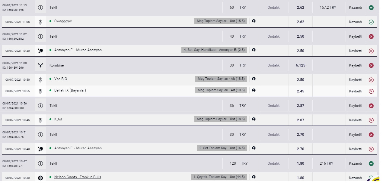Select the Vse BIG selection row
Screen dimensions: 383x196
tap(189, 80)
